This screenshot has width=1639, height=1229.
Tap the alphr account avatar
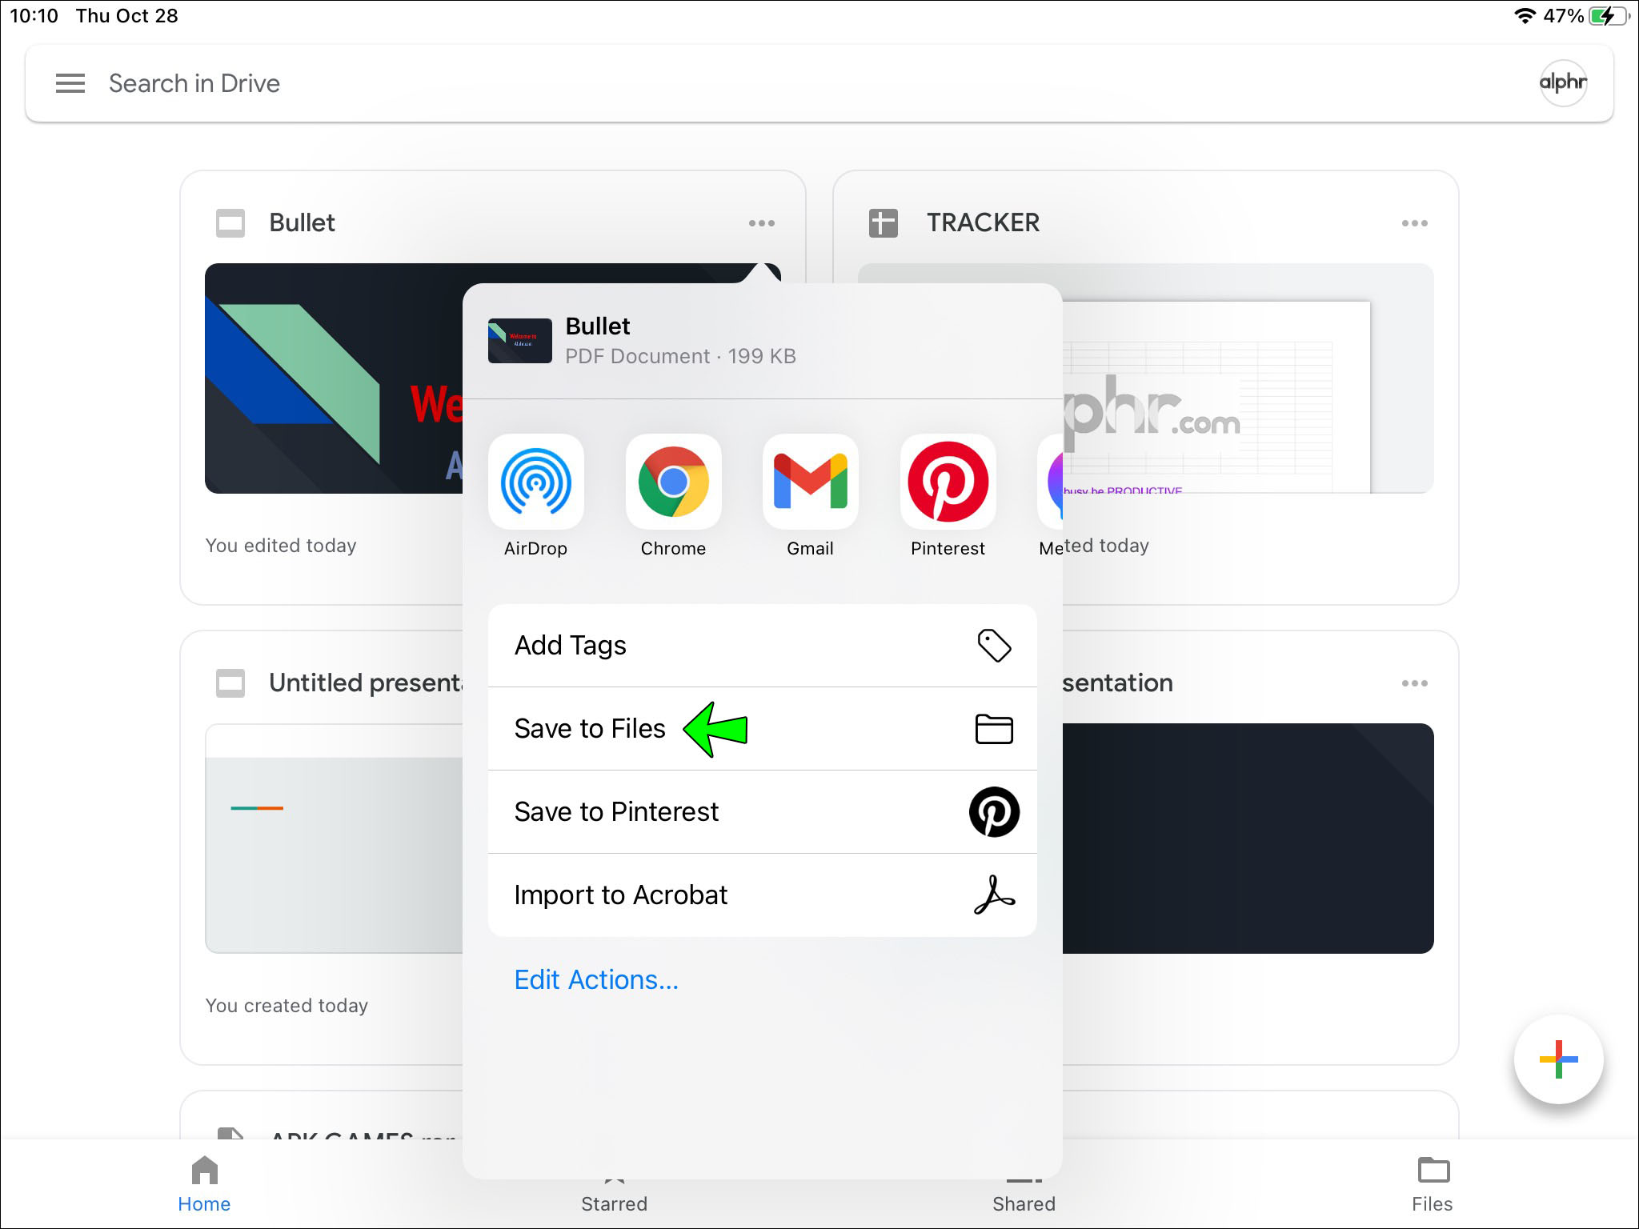click(x=1562, y=83)
